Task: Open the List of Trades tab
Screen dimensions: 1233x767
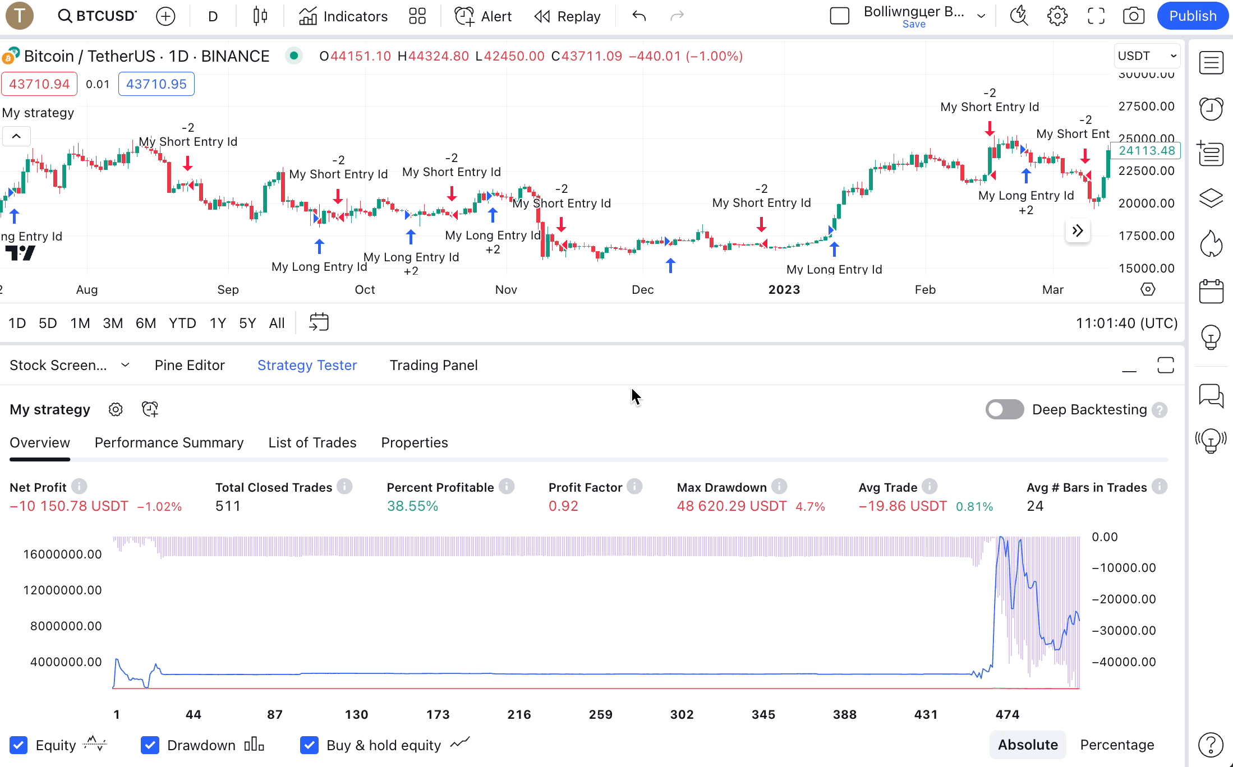Action: click(x=312, y=442)
